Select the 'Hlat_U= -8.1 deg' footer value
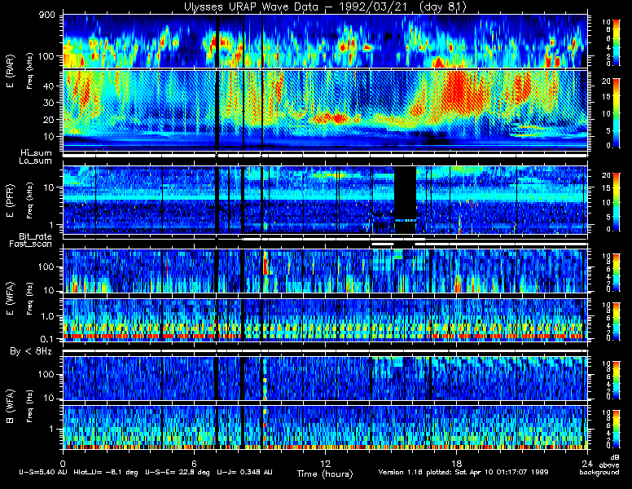Image resolution: width=632 pixels, height=489 pixels. 106,472
